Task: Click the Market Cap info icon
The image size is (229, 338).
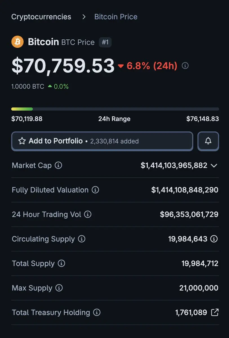Action: 58,165
